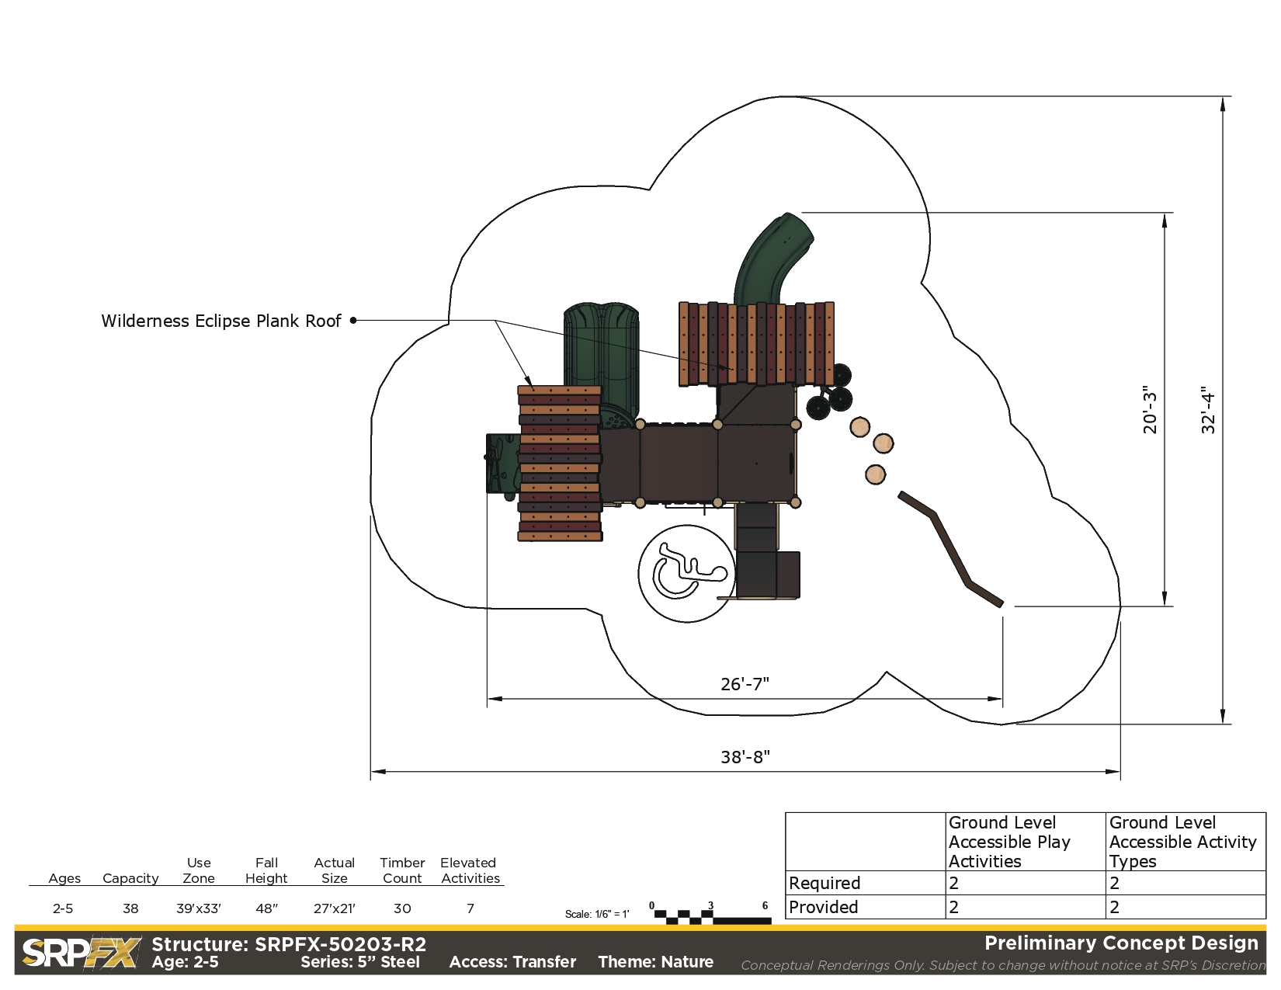Click the black steering wheels cluster
The image size is (1281, 990).
830,391
